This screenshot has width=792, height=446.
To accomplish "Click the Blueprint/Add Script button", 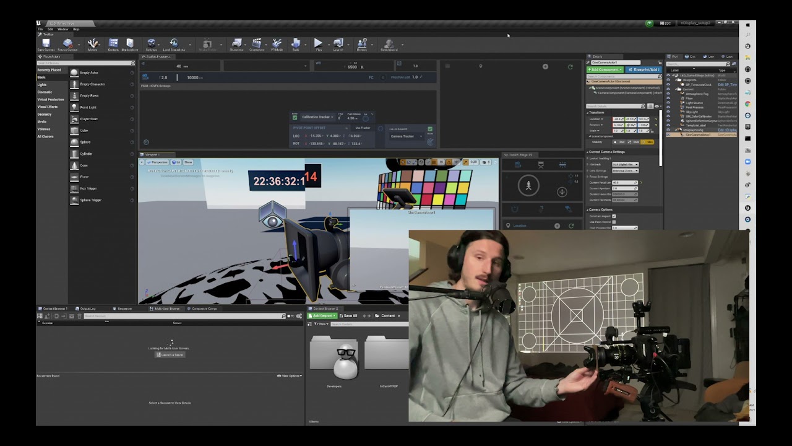I will [642, 69].
